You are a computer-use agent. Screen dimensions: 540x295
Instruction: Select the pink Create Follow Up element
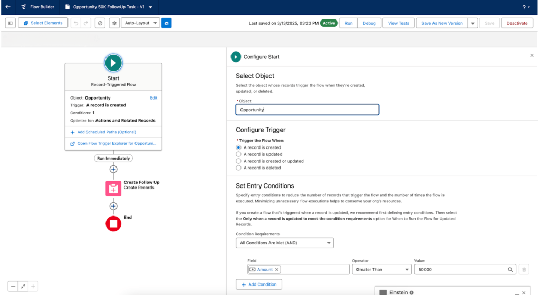(x=113, y=188)
